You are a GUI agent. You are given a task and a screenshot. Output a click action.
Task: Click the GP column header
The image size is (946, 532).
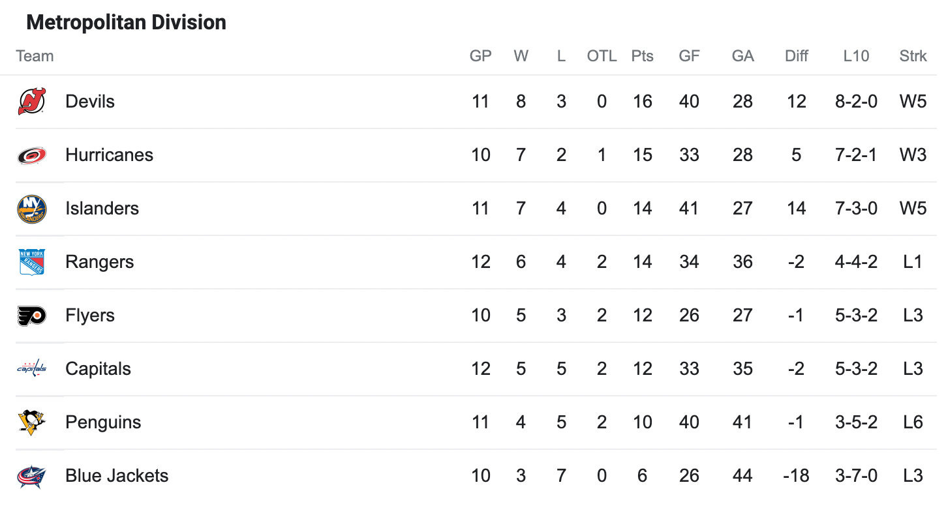pyautogui.click(x=481, y=56)
